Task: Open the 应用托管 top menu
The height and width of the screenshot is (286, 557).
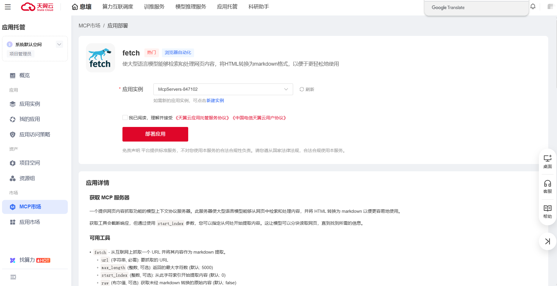Action: point(227,7)
